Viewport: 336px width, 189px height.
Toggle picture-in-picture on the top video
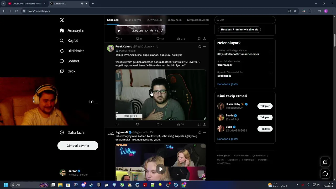point(156,31)
